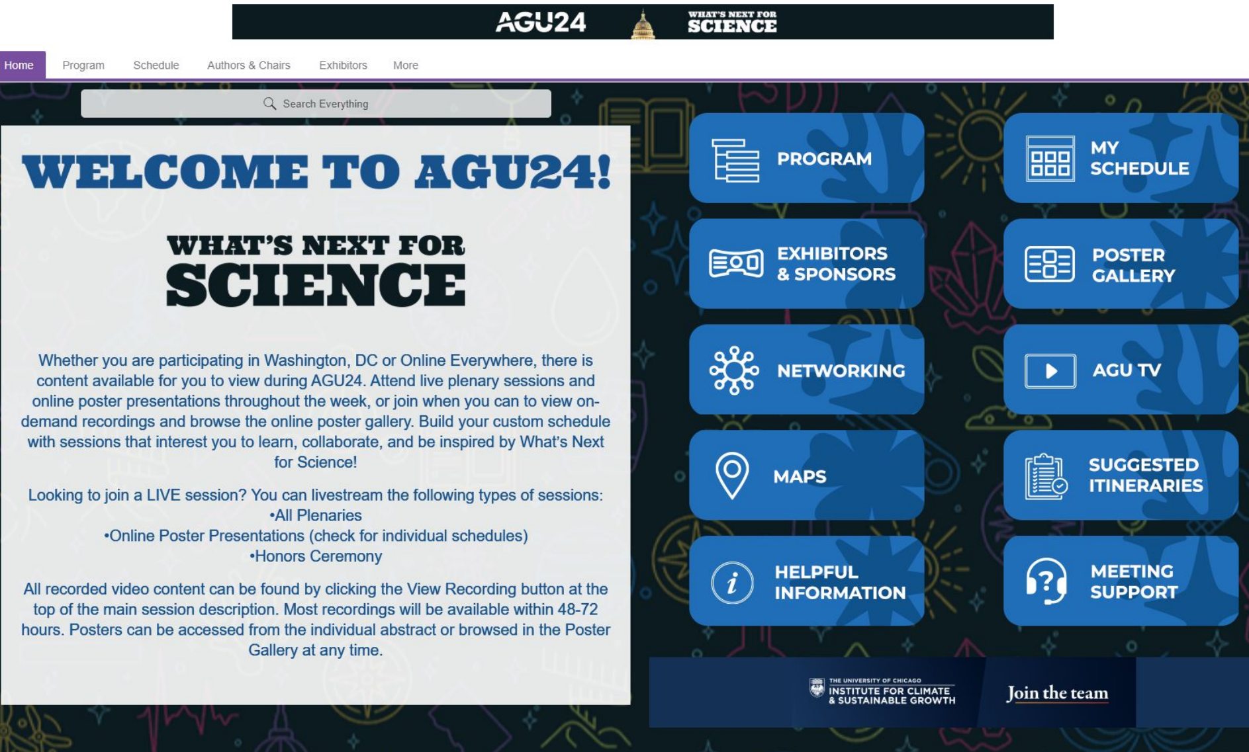Screen dimensions: 1249x752
Task: Open the Program menu item
Action: point(83,65)
